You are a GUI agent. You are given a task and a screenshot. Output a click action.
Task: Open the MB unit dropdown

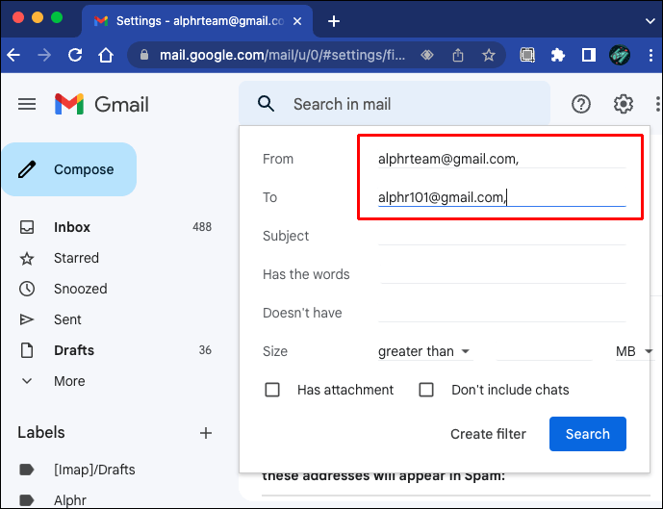pyautogui.click(x=633, y=351)
